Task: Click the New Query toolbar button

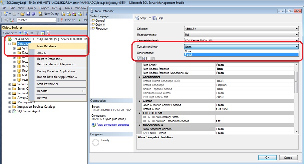Action: [x=49, y=14]
